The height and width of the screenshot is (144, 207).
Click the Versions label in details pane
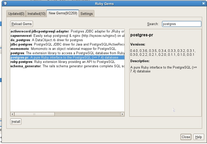[137, 45]
